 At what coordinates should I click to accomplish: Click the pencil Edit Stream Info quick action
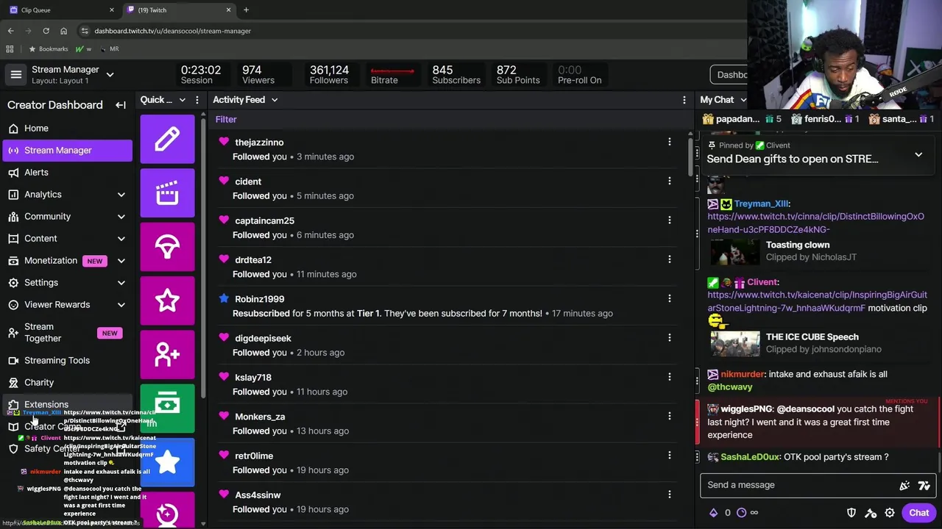coord(167,139)
